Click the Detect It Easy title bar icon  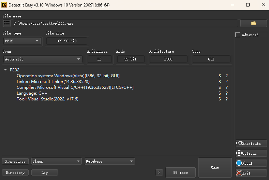(4, 5)
